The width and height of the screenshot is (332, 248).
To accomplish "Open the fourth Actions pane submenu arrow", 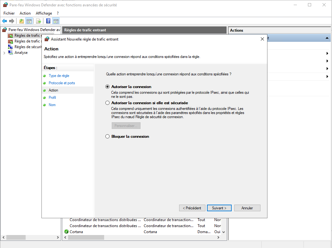I will tap(327, 77).
